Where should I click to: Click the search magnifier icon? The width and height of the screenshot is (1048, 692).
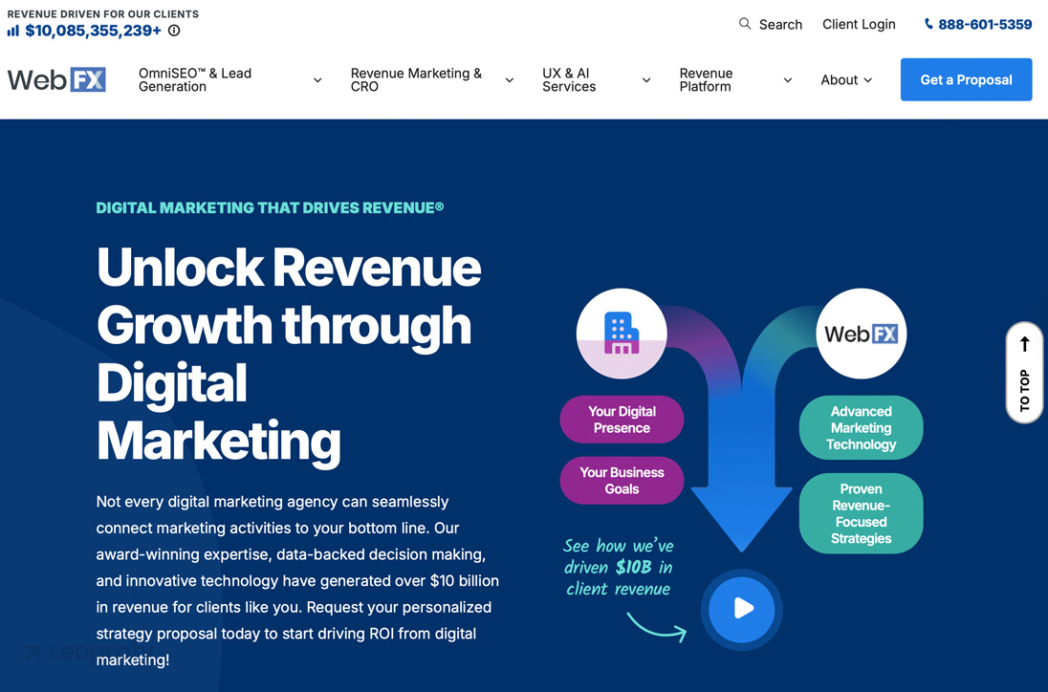coord(745,24)
